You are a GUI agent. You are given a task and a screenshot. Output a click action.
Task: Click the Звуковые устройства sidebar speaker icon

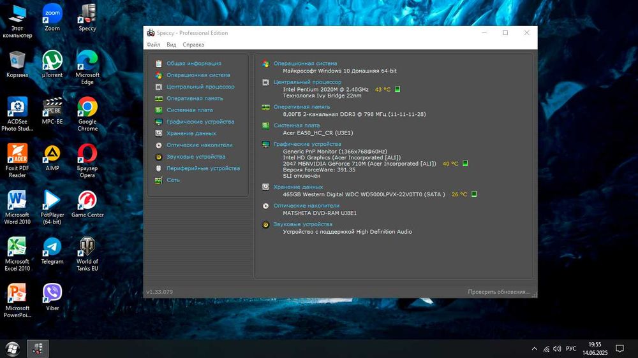tap(159, 157)
